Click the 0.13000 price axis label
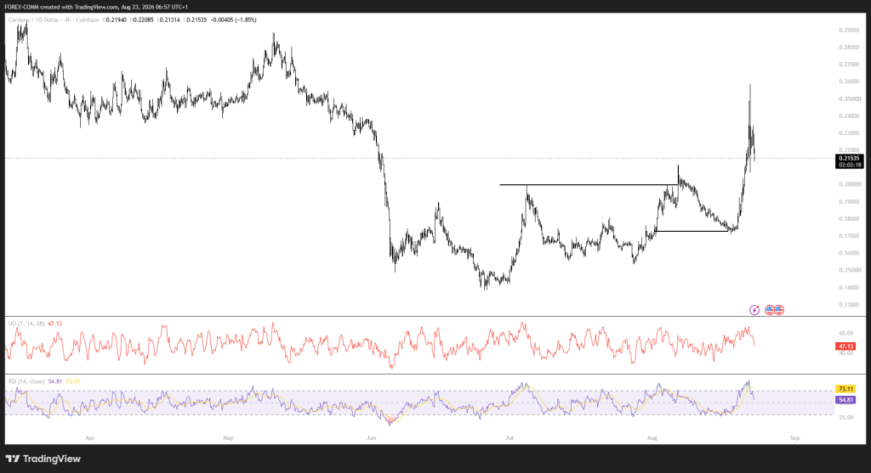 coord(850,304)
